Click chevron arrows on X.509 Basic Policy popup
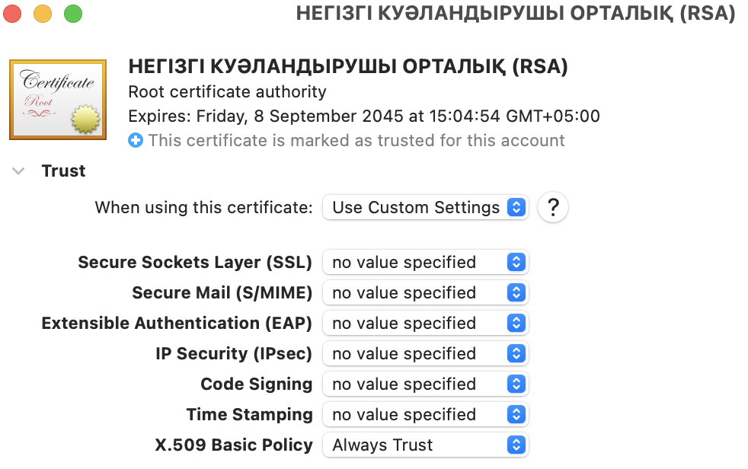Viewport: 748px width, 469px height. (518, 445)
